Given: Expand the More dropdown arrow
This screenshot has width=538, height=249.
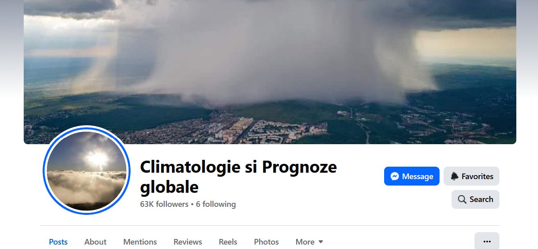Looking at the screenshot, I should pyautogui.click(x=321, y=242).
